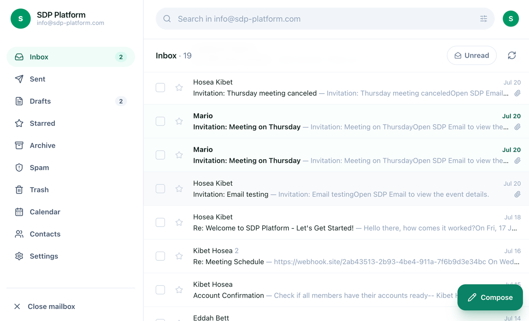Star the Re: Welcome to SDP Platform email
Image resolution: width=529 pixels, height=321 pixels.
click(179, 222)
